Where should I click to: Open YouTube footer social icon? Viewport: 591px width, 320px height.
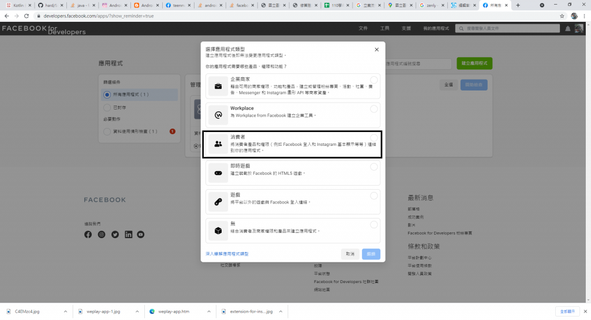point(141,235)
